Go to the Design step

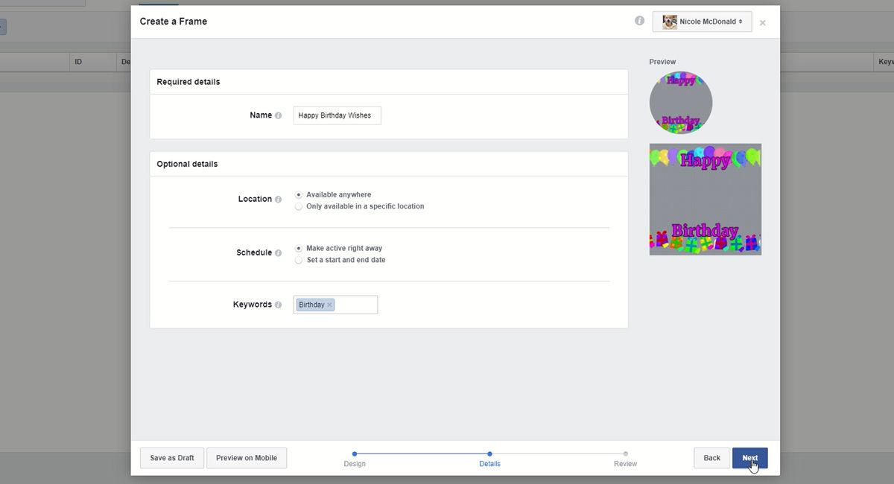(x=355, y=459)
